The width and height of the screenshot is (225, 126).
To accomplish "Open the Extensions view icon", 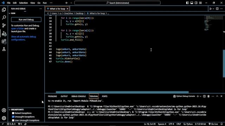I will click(4, 41).
